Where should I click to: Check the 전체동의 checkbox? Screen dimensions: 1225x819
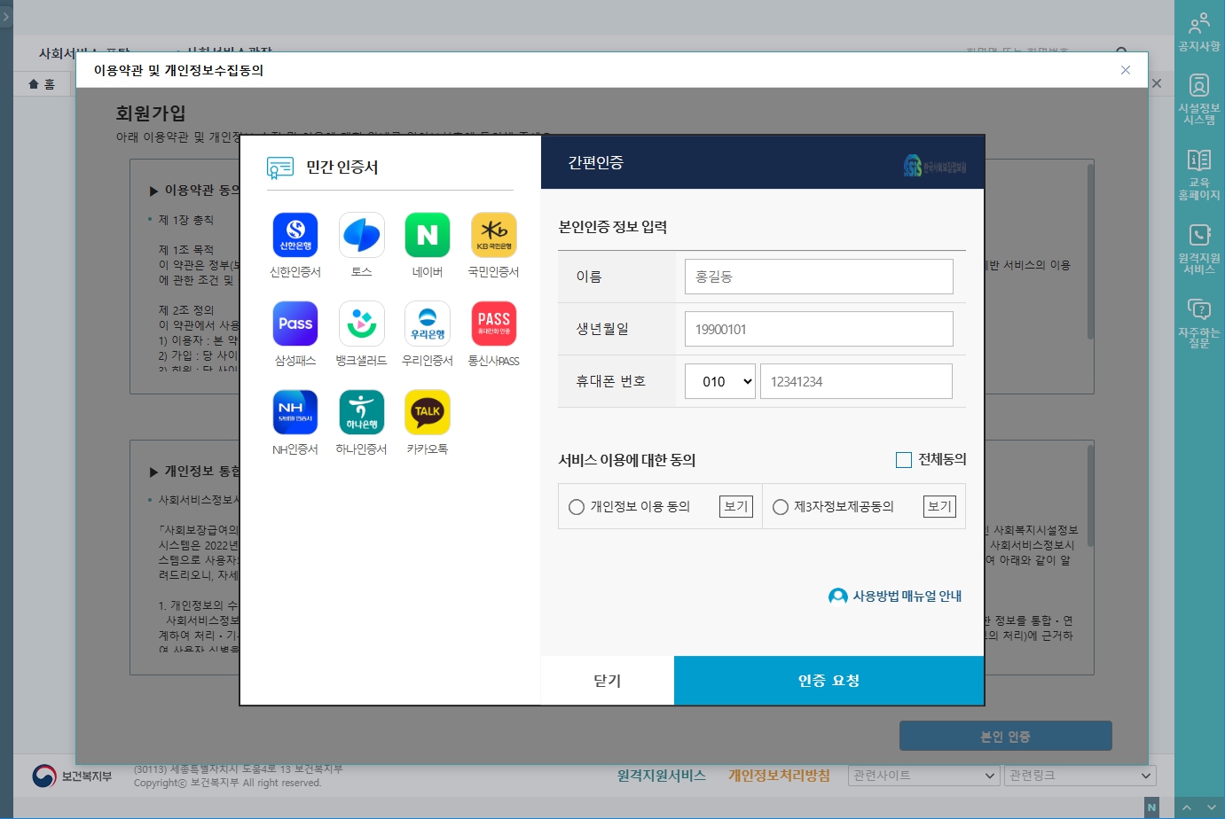click(x=904, y=460)
